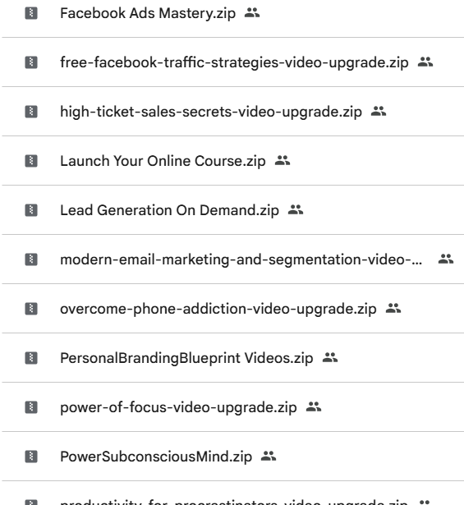
Task: Open free-facebook-traffic-strategies-video-upgrade.zip
Action: 234,62
